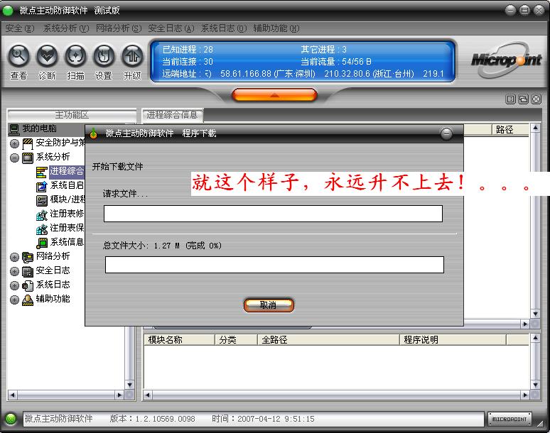This screenshot has width=550, height=433.
Task: Click the download dialog title icon
Action: [x=93, y=133]
